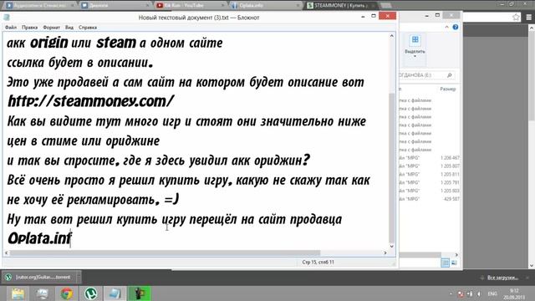Open the Справка menu in Notepad
The height and width of the screenshot is (301, 535).
88,28
